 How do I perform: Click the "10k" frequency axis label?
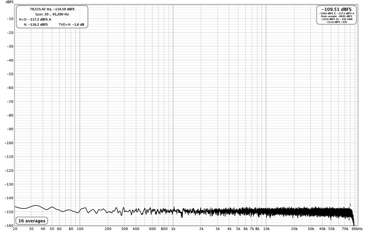[266, 229]
